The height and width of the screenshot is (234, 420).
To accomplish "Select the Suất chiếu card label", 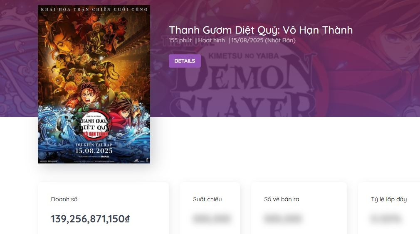I will (x=208, y=199).
